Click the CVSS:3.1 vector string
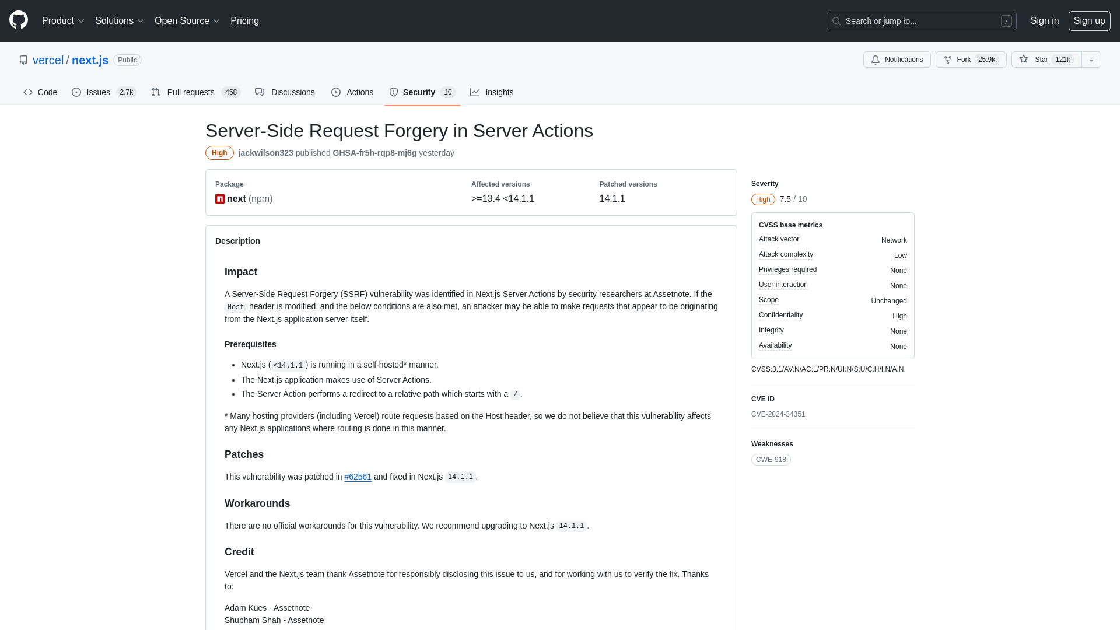The width and height of the screenshot is (1120, 630). [x=827, y=369]
